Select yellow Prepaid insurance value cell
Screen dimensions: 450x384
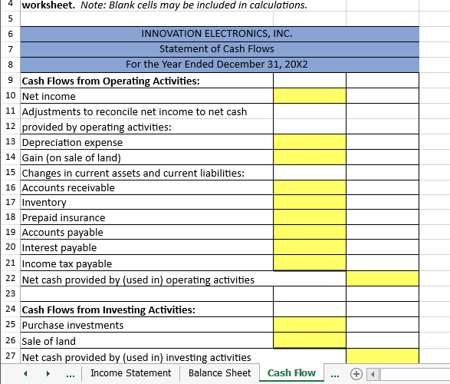pyautogui.click(x=310, y=217)
